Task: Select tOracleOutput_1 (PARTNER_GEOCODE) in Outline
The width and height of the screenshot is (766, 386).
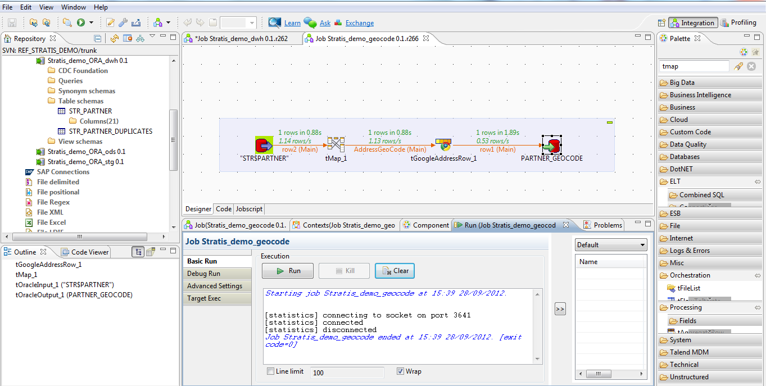Action: tap(74, 295)
